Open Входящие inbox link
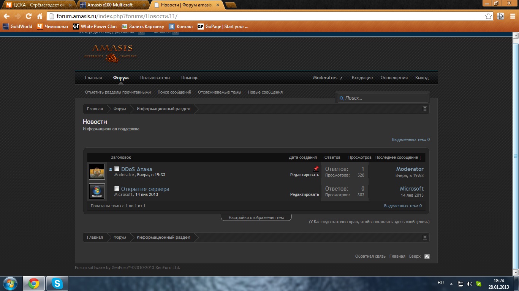The height and width of the screenshot is (291, 519). [362, 78]
